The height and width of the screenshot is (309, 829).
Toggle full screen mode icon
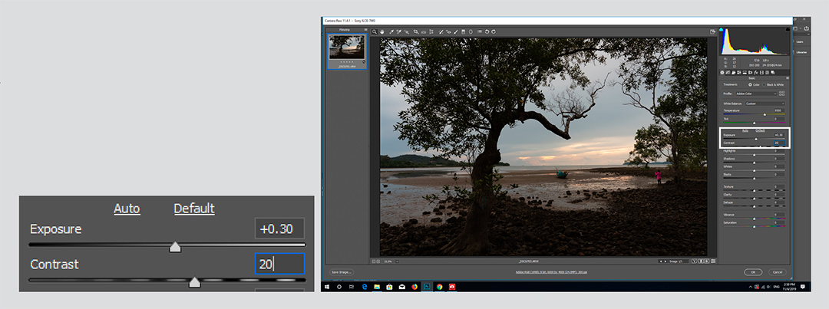[x=713, y=31]
